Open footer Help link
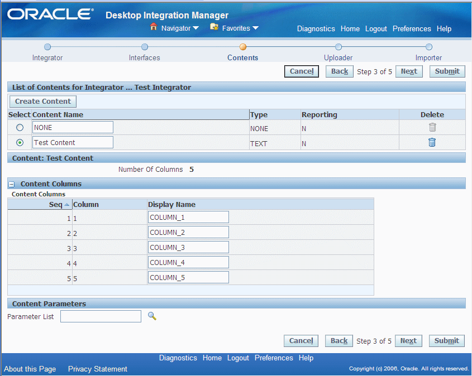 (306, 358)
